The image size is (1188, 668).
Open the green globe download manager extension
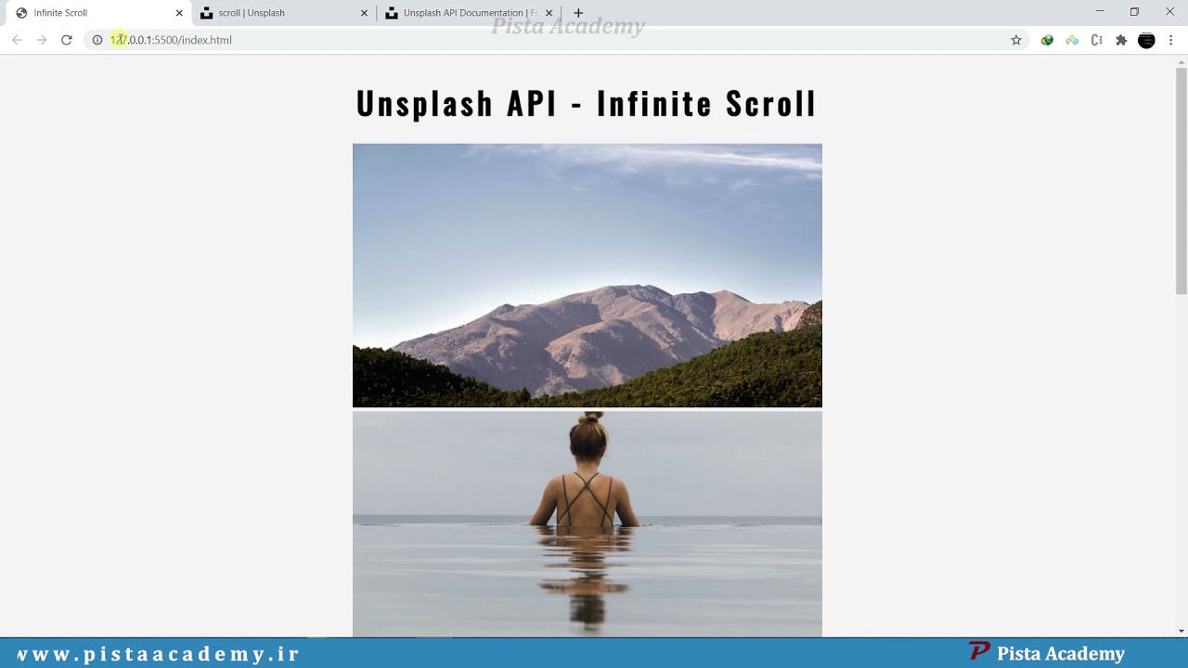(x=1047, y=40)
